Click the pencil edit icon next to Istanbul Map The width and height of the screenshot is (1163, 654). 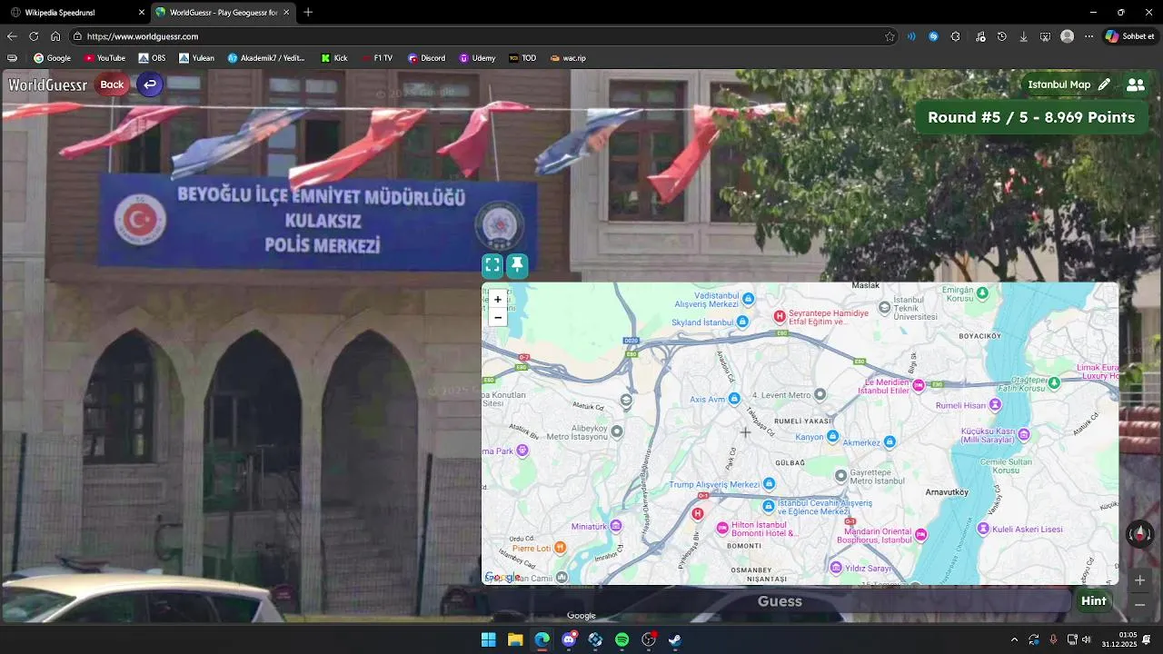tap(1104, 84)
